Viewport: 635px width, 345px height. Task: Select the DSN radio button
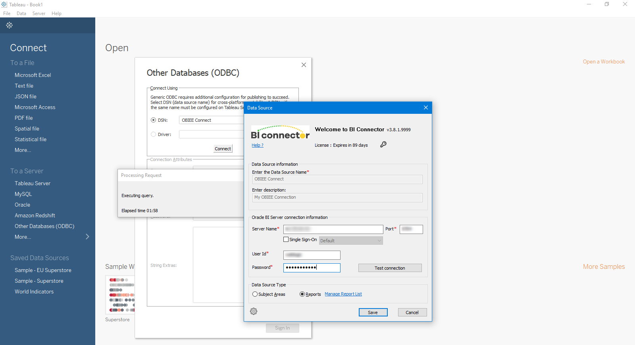(x=153, y=120)
